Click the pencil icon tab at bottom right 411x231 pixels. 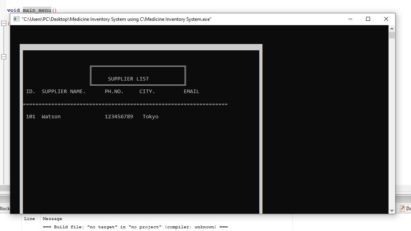coord(403,209)
